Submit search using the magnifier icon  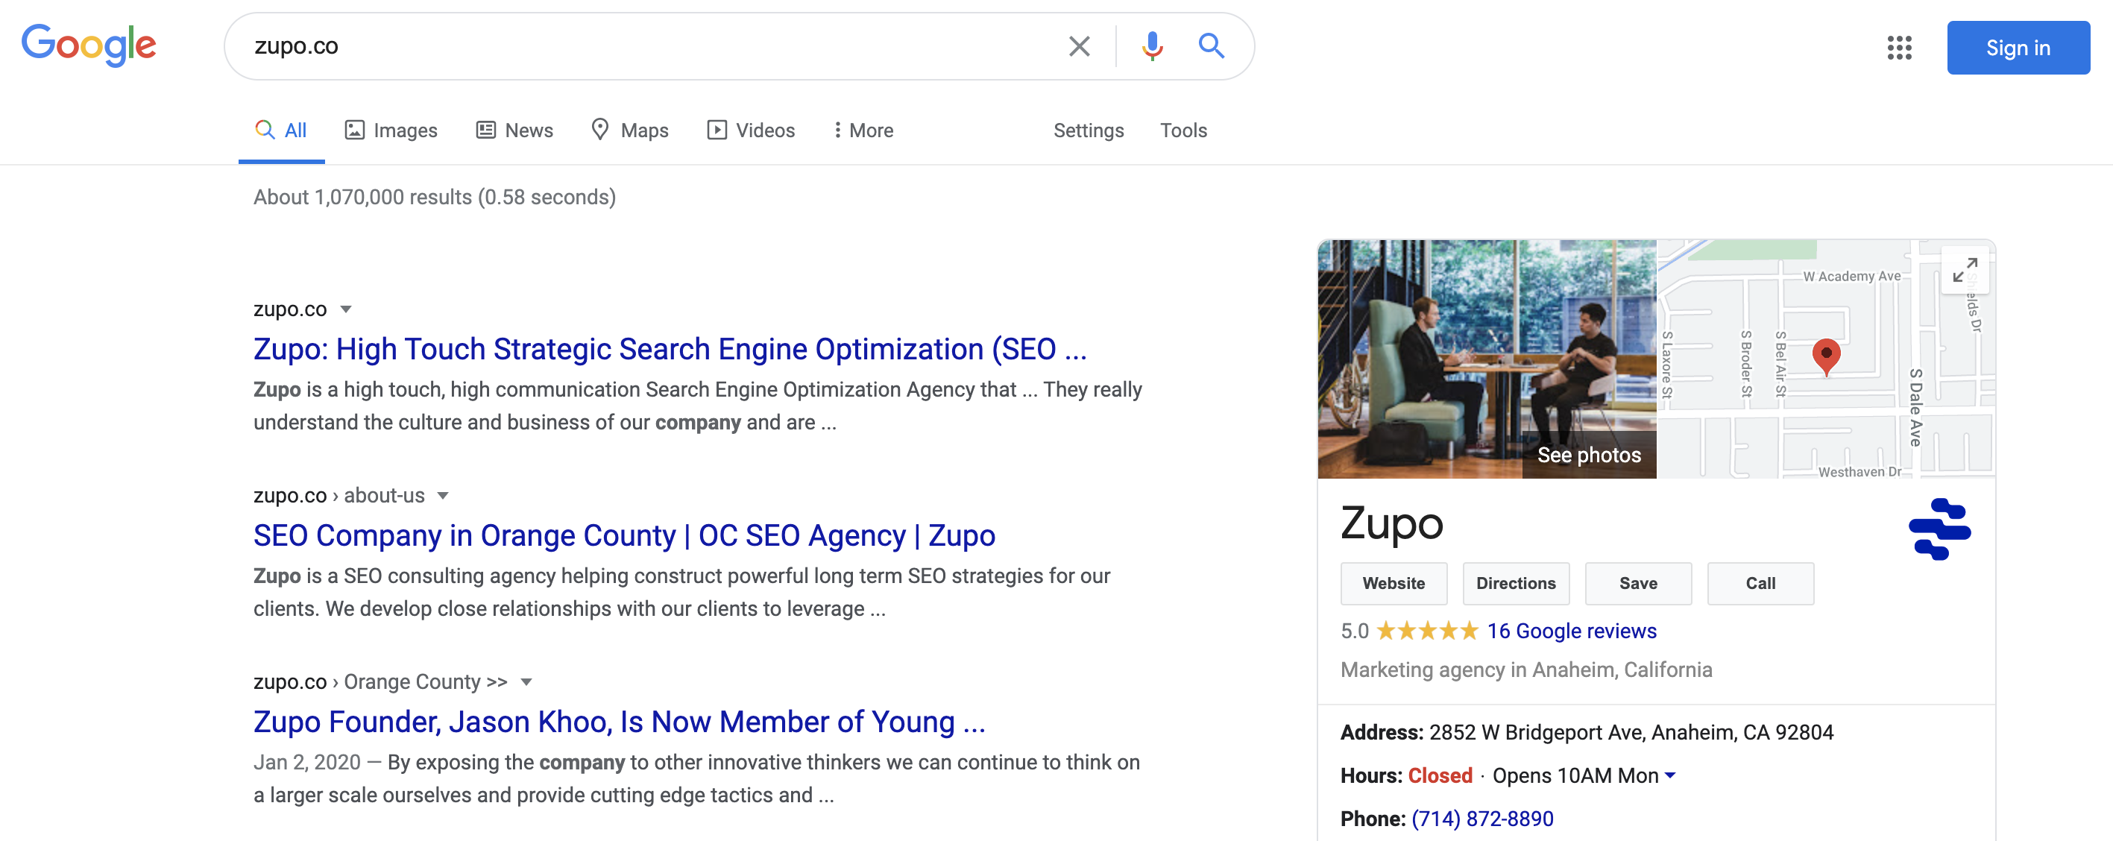tap(1211, 46)
